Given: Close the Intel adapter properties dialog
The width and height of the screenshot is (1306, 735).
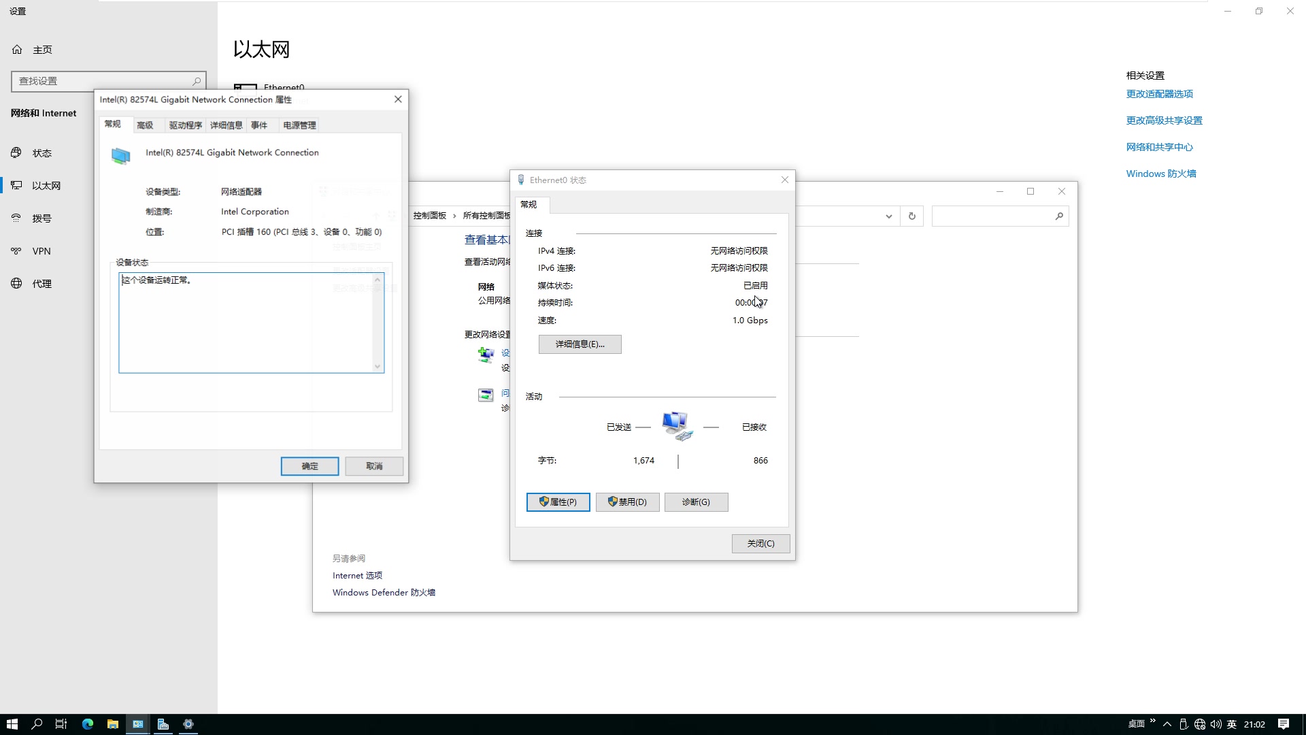Looking at the screenshot, I should pyautogui.click(x=398, y=99).
